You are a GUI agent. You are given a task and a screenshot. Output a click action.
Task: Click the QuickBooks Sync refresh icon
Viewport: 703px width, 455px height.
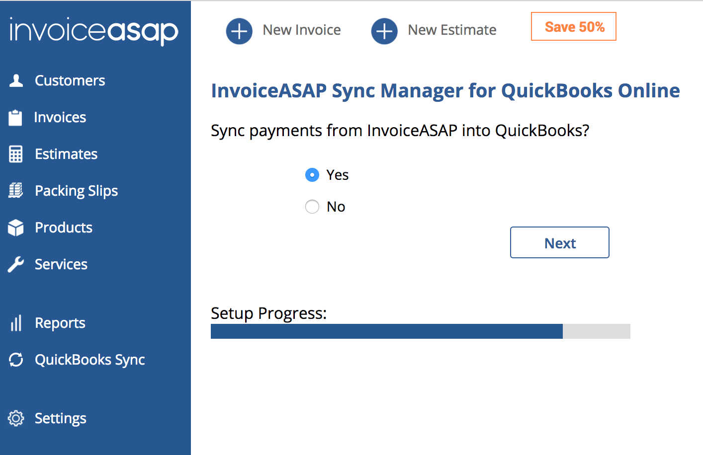16,360
